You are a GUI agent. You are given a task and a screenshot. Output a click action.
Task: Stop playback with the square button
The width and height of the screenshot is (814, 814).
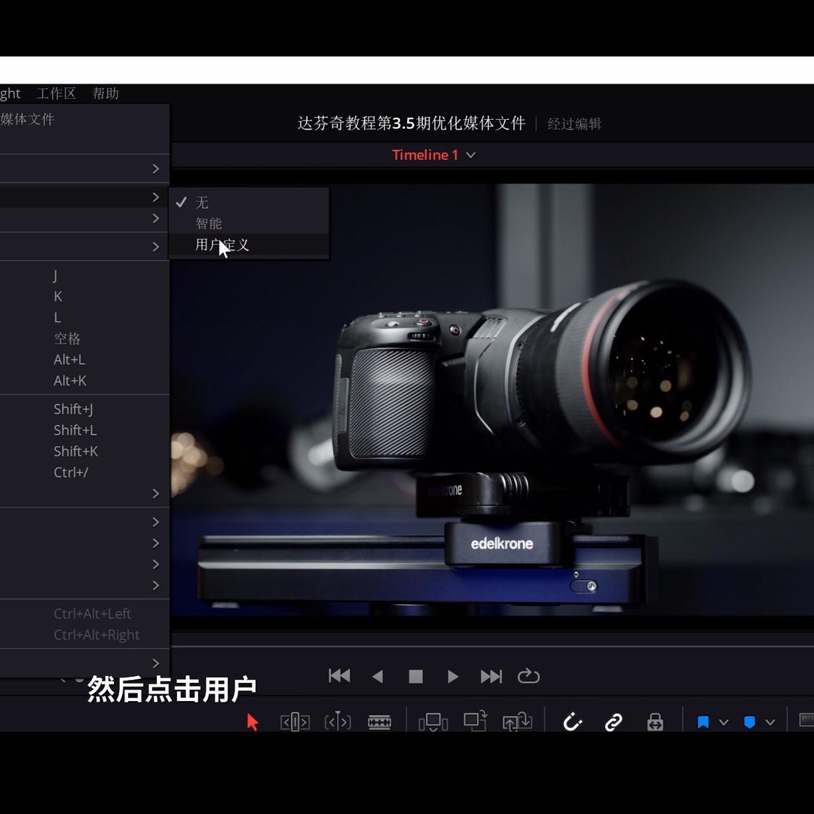[415, 677]
